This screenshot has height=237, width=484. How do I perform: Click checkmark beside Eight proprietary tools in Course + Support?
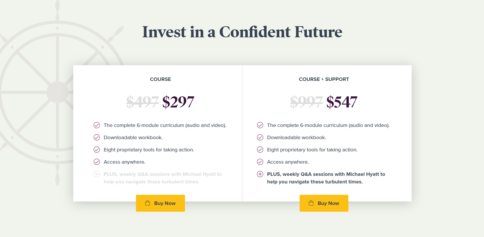(260, 150)
